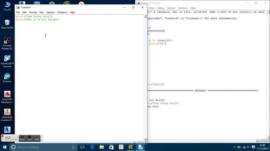Open Windows menu in Python Shell window
Viewport: 270px width, 151px height.
pyautogui.click(x=183, y=8)
